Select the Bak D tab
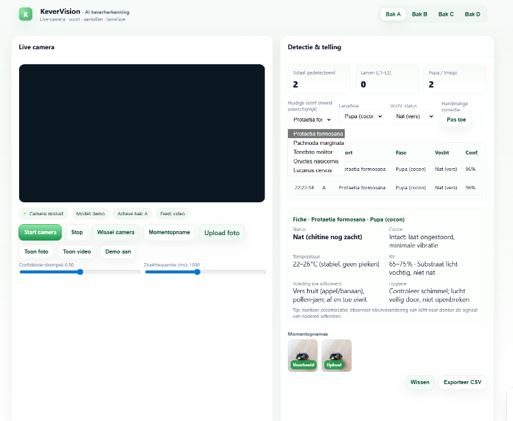This screenshot has width=513, height=421. (x=472, y=14)
